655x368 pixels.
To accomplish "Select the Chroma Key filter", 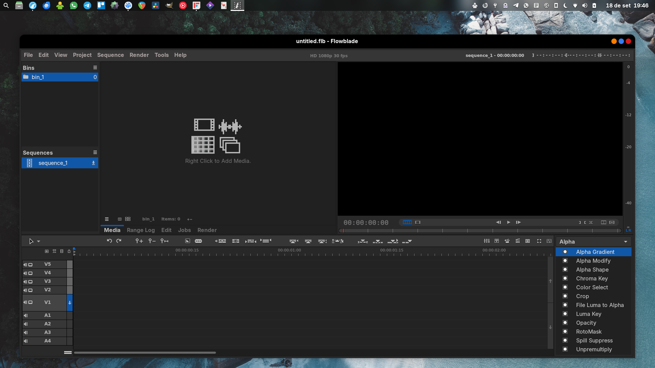I will pos(592,278).
